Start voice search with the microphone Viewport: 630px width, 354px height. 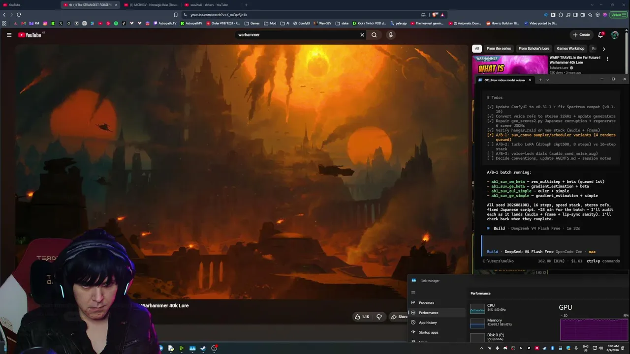tap(391, 35)
